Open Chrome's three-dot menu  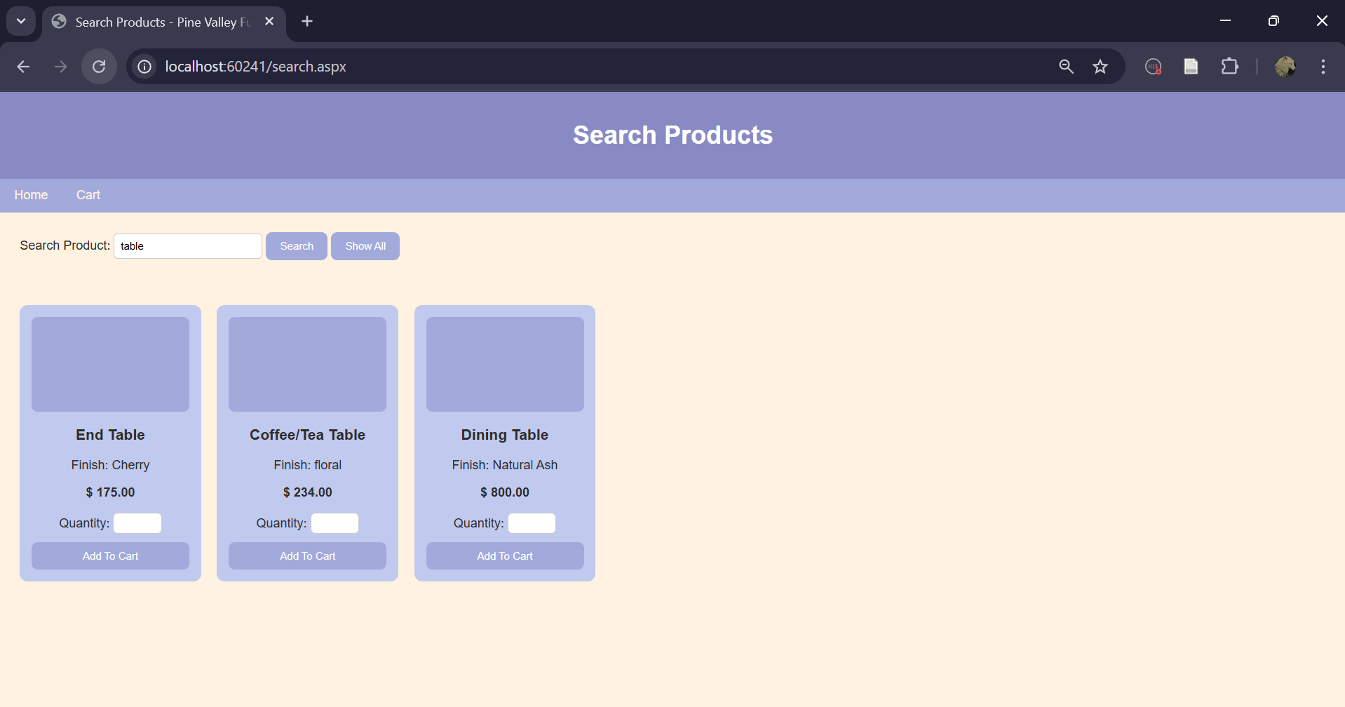[x=1323, y=67]
